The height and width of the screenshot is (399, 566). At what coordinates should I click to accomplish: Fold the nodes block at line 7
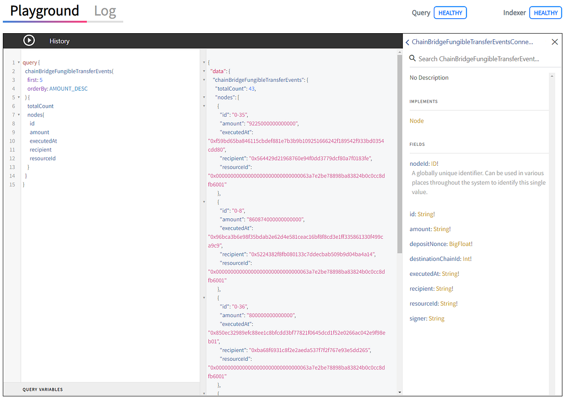[19, 115]
